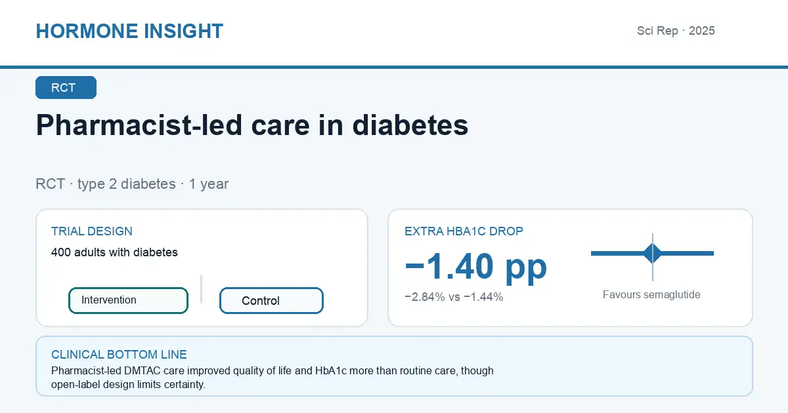Viewport: 788px width, 413px height.
Task: Click the 400 adults with diabetes text
Action: tap(114, 252)
